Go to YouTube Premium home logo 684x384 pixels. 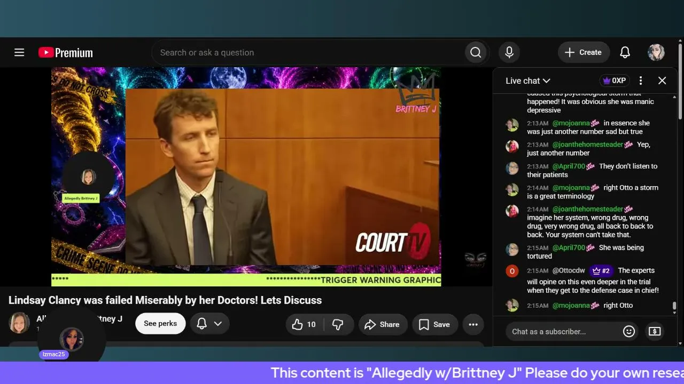tap(66, 52)
